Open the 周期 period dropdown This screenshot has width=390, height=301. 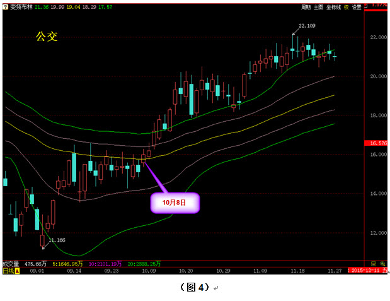pos(306,7)
